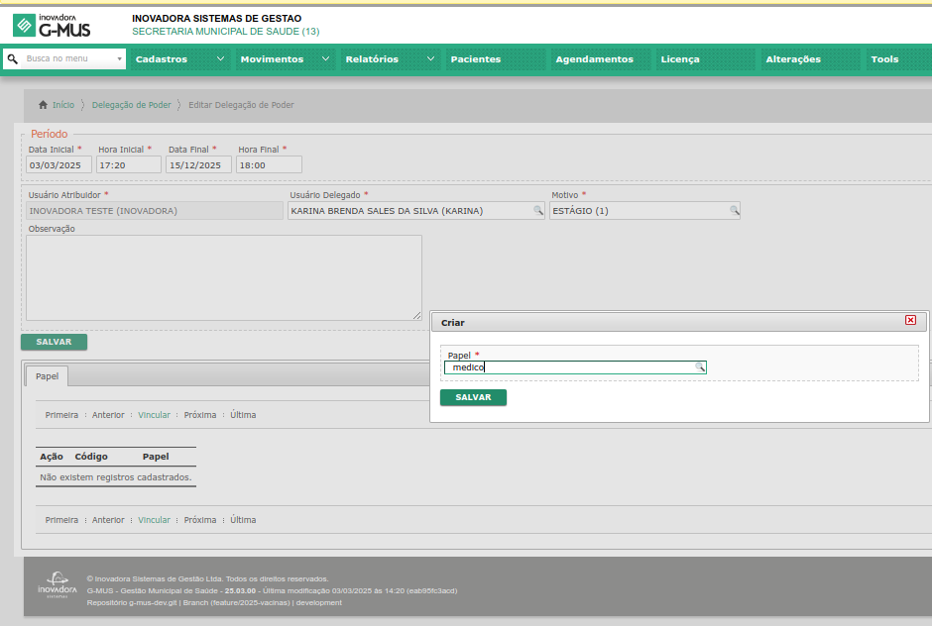Viewport: 932px width, 626px height.
Task: Click lower Primeira pagination link
Action: (61, 520)
